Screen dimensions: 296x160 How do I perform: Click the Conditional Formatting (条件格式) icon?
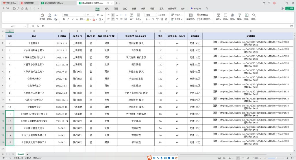[191, 15]
